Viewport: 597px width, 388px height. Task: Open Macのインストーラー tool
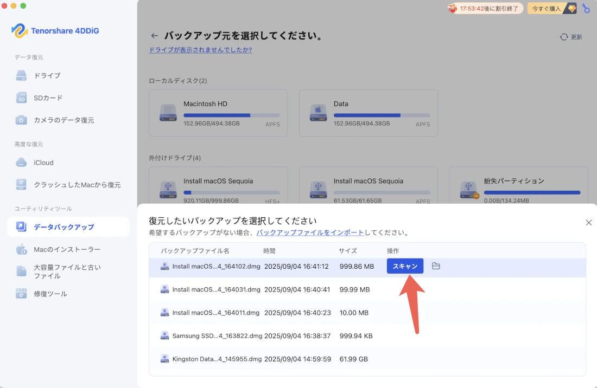[x=68, y=249]
